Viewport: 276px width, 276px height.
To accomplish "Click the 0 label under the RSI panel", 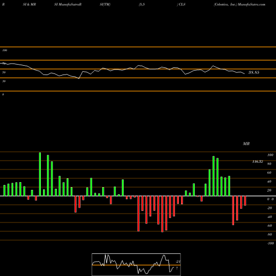I will click(3, 94).
